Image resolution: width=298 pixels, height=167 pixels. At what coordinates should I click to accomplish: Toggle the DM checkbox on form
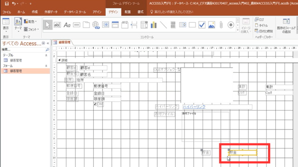pos(95,104)
